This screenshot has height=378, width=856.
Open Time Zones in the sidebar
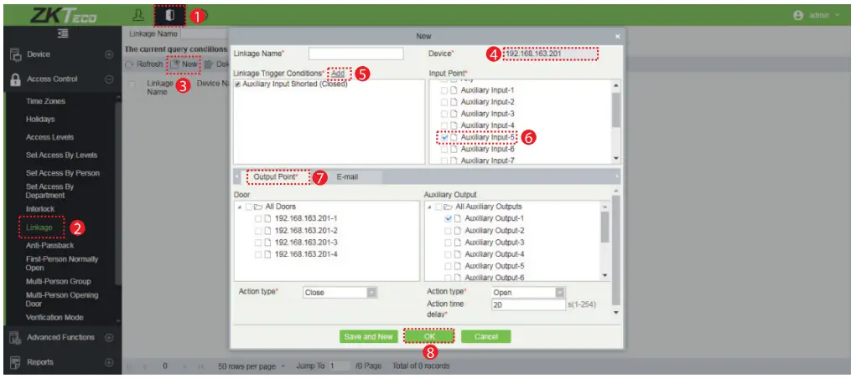[45, 101]
